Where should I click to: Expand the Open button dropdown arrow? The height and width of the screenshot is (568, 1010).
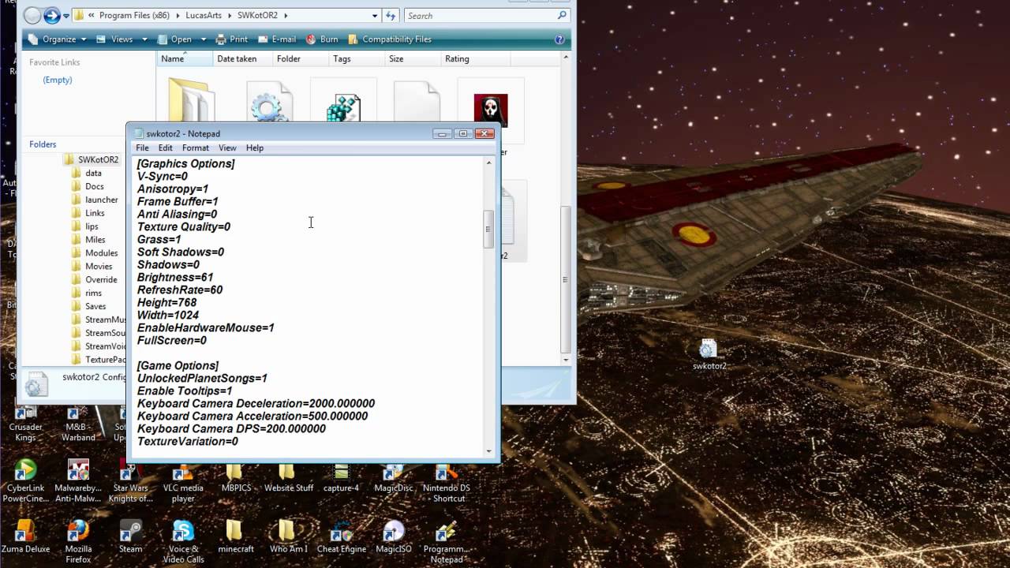[x=204, y=39]
